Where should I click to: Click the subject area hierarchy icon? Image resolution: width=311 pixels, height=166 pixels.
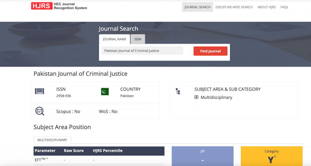(x=178, y=91)
